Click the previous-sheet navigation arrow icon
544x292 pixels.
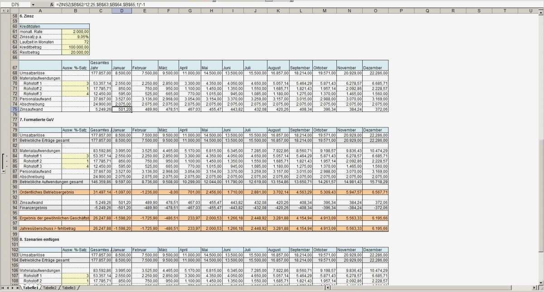click(x=8, y=287)
